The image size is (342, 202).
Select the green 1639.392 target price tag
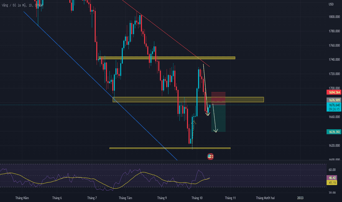pos(334,132)
